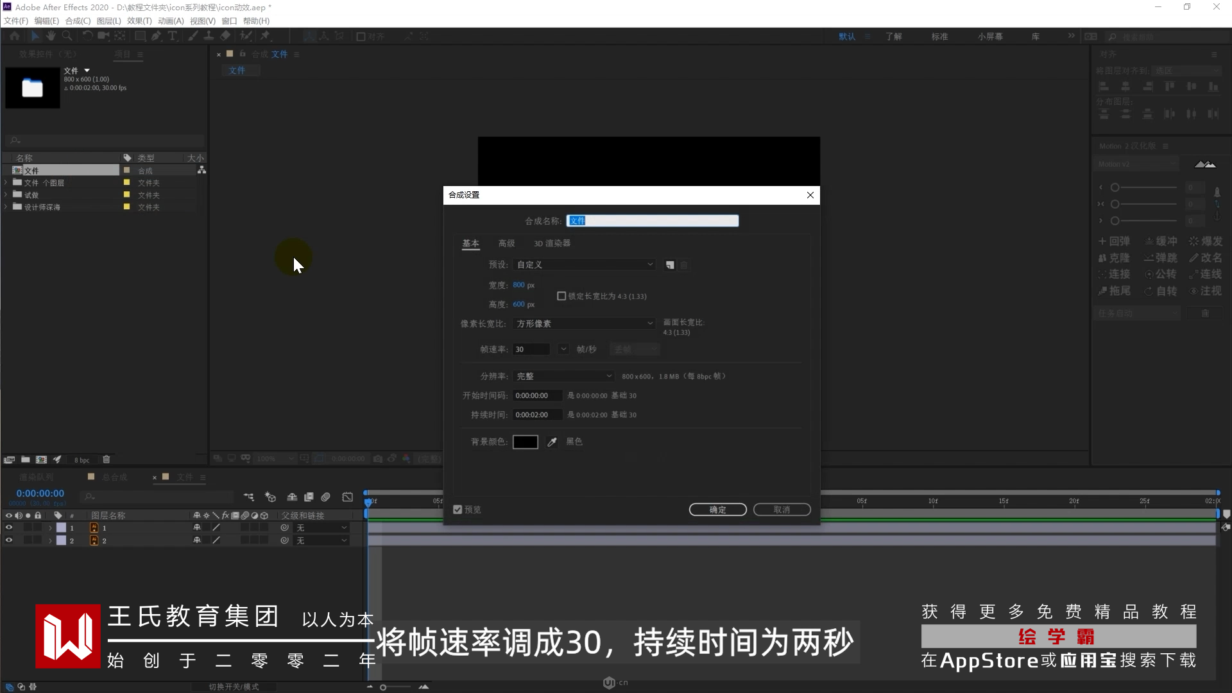The height and width of the screenshot is (693, 1232).
Task: Click the 确定 button
Action: coord(717,509)
